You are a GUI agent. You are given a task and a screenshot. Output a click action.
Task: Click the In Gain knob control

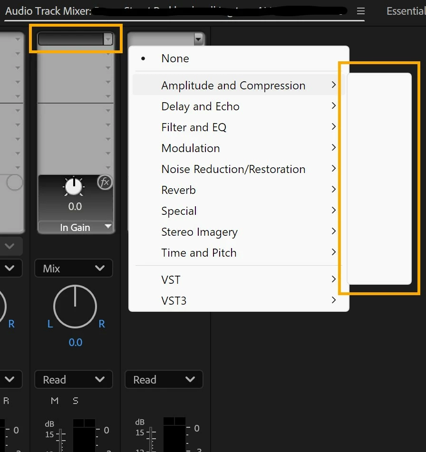74,186
